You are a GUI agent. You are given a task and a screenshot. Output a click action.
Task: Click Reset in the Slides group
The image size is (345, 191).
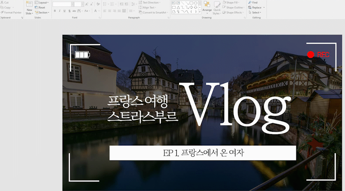point(41,7)
